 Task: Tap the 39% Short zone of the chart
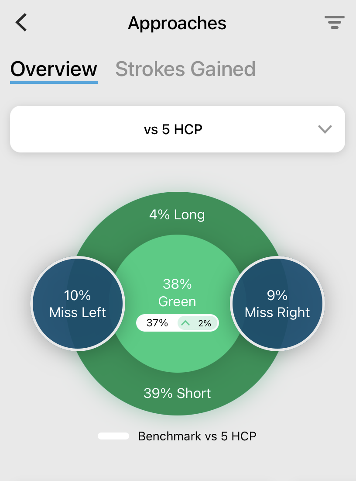[177, 393]
